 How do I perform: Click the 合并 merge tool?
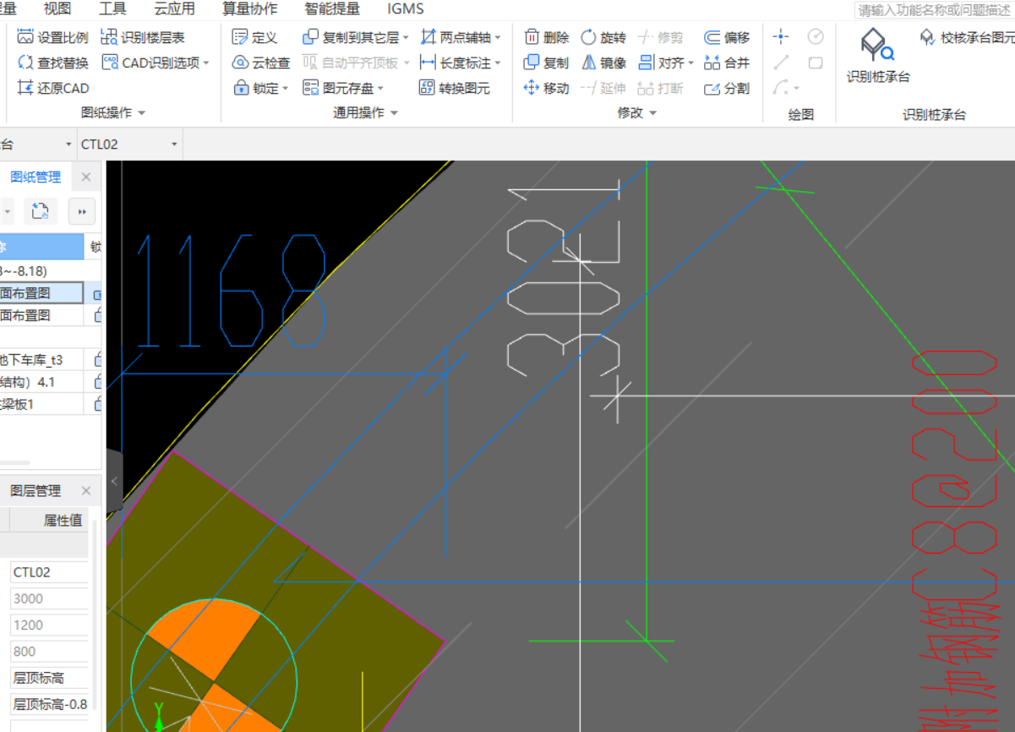pos(727,63)
